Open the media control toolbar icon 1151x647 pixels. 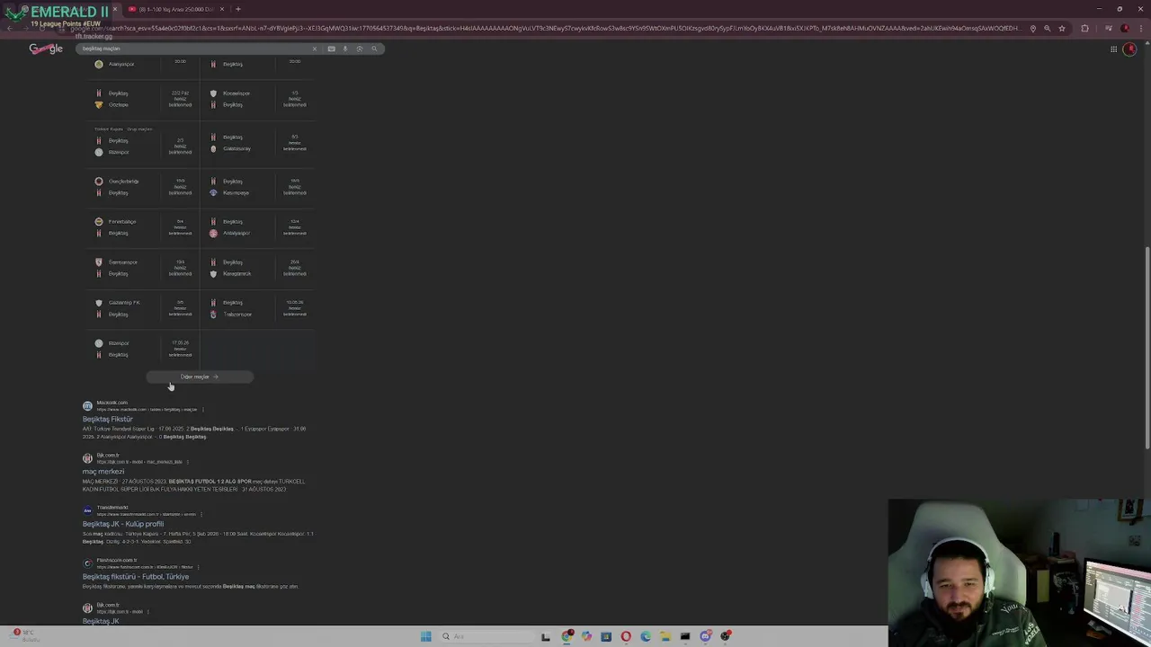pos(1110,28)
